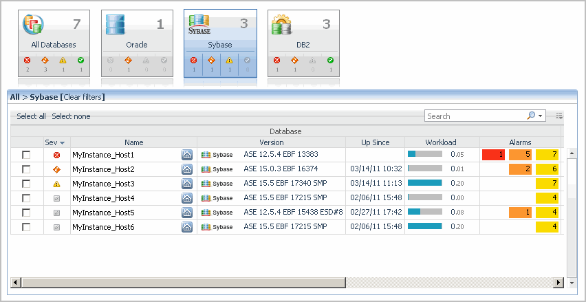
Task: Filter Oracle tile by critical status
Action: 128,60
